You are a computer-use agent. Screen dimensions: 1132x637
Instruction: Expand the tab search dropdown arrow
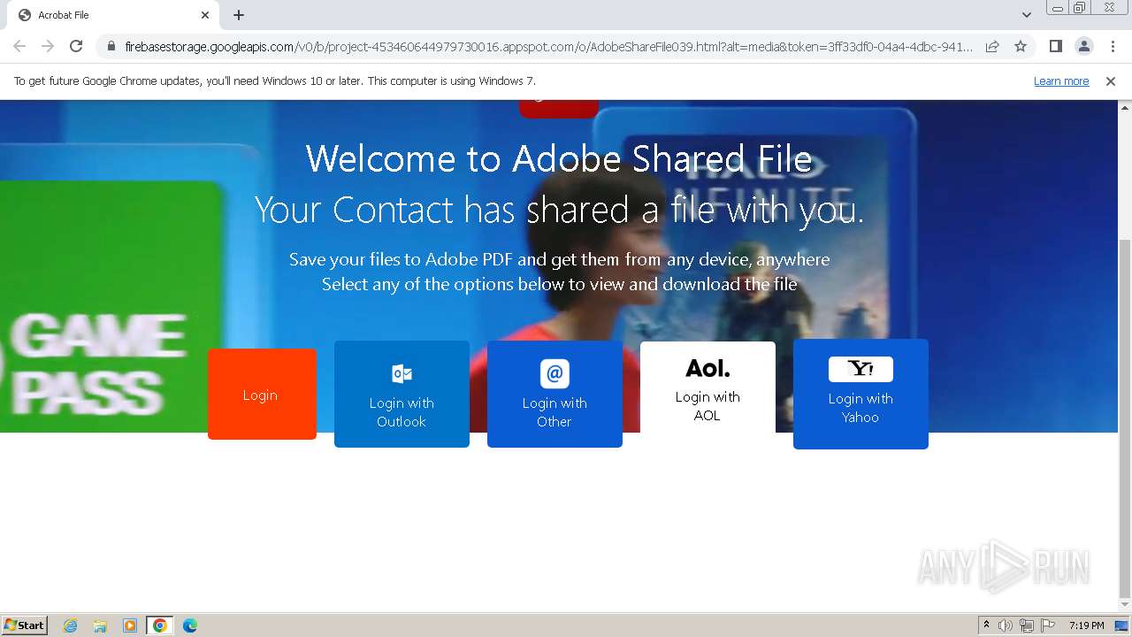1027,15
